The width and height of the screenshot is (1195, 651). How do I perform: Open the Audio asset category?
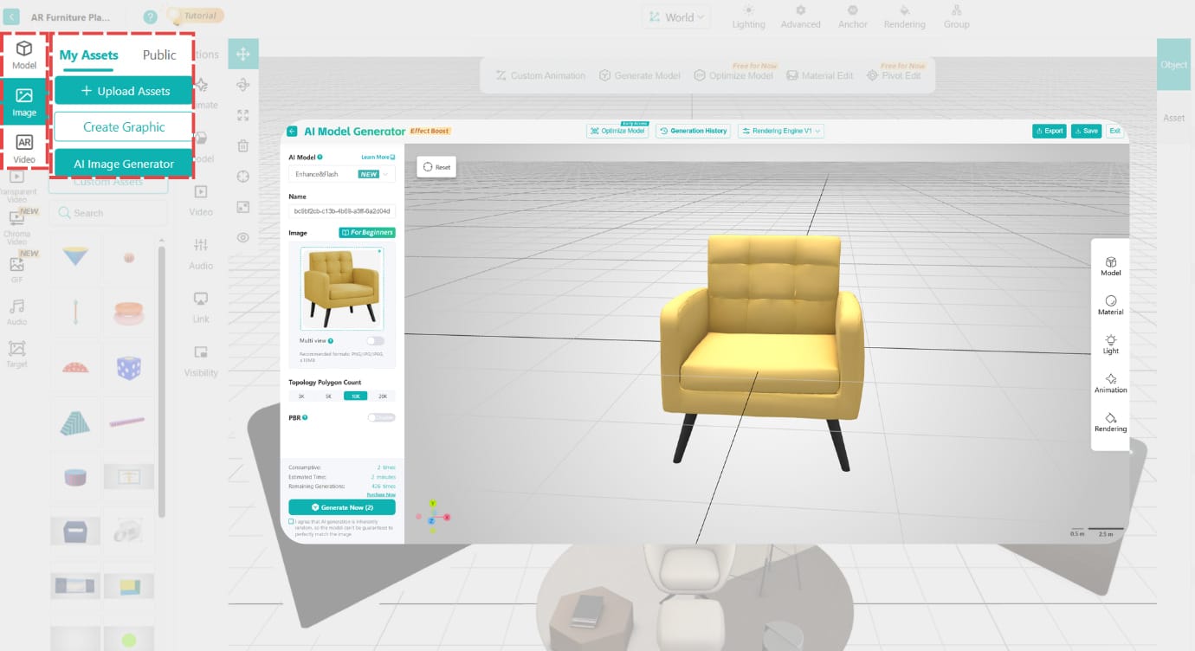16,312
